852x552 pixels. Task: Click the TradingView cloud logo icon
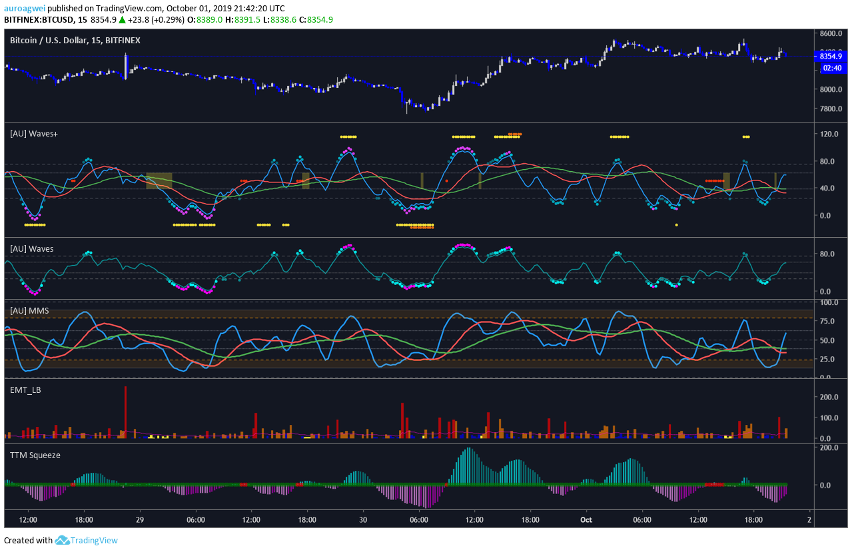[63, 540]
